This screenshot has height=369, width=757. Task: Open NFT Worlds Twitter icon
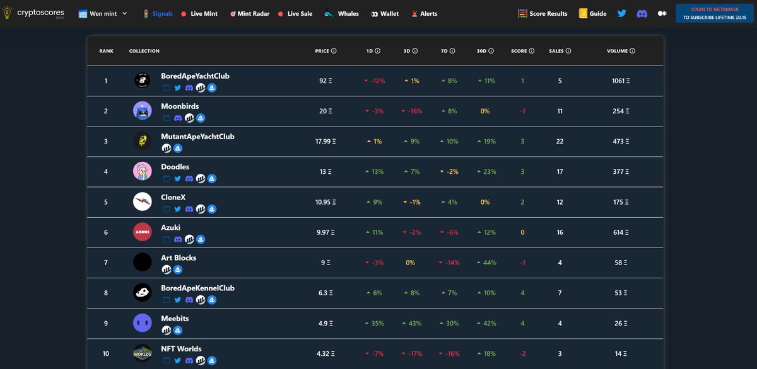click(178, 361)
